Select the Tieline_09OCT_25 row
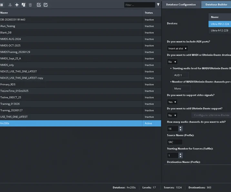The image size is (231, 192). point(80,97)
